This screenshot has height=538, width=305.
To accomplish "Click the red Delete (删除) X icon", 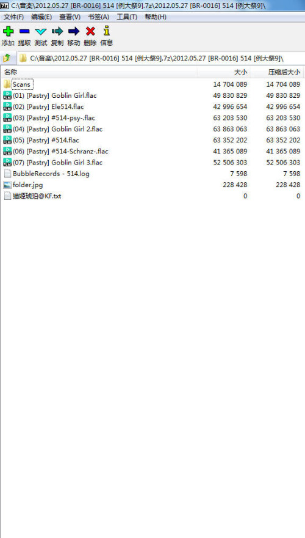I will (x=90, y=32).
